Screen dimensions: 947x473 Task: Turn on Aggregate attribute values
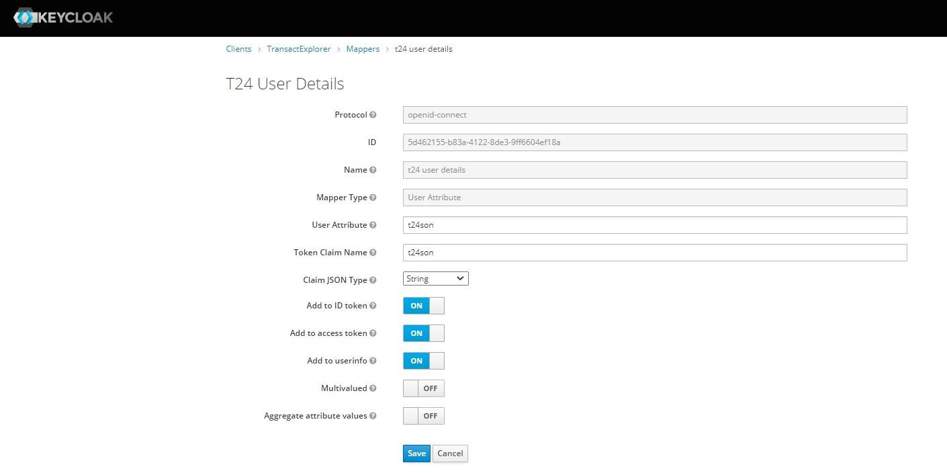click(423, 416)
